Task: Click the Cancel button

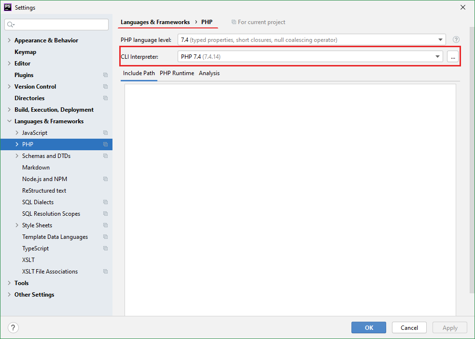Action: 409,327
